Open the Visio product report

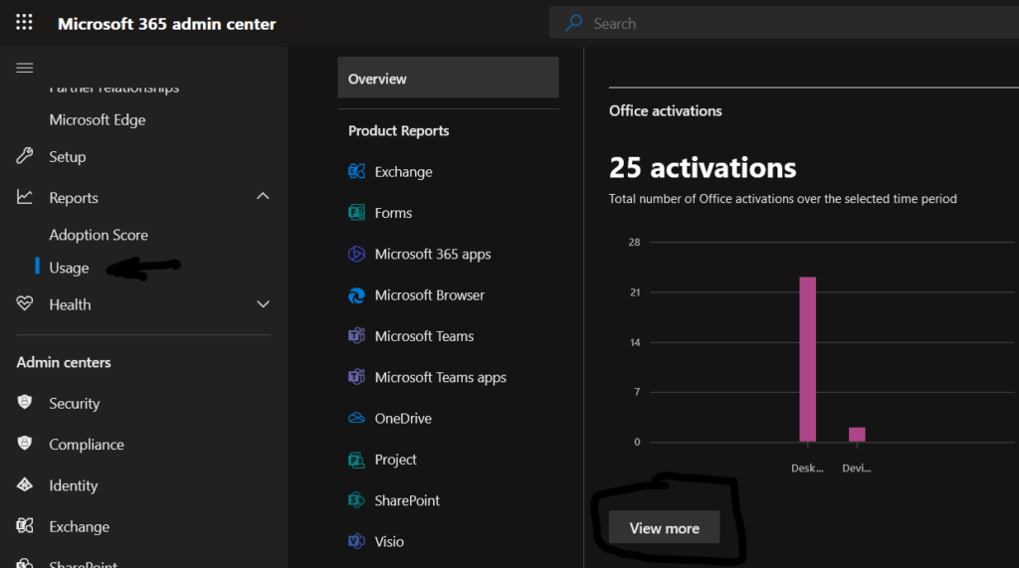[389, 541]
